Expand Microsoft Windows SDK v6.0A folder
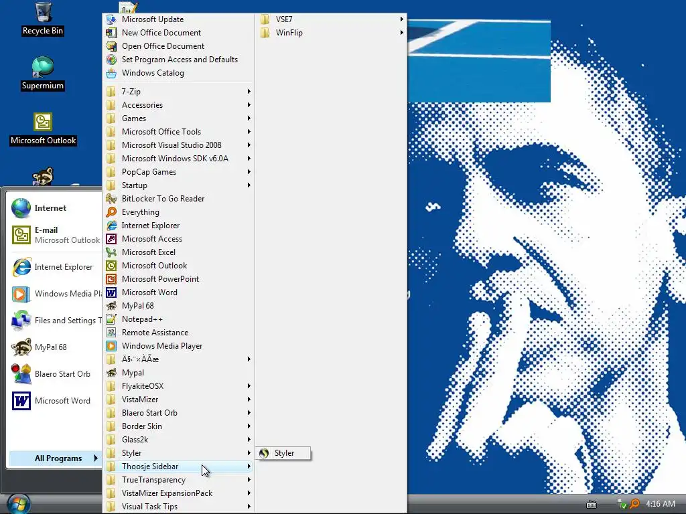The width and height of the screenshot is (686, 514). 178,159
